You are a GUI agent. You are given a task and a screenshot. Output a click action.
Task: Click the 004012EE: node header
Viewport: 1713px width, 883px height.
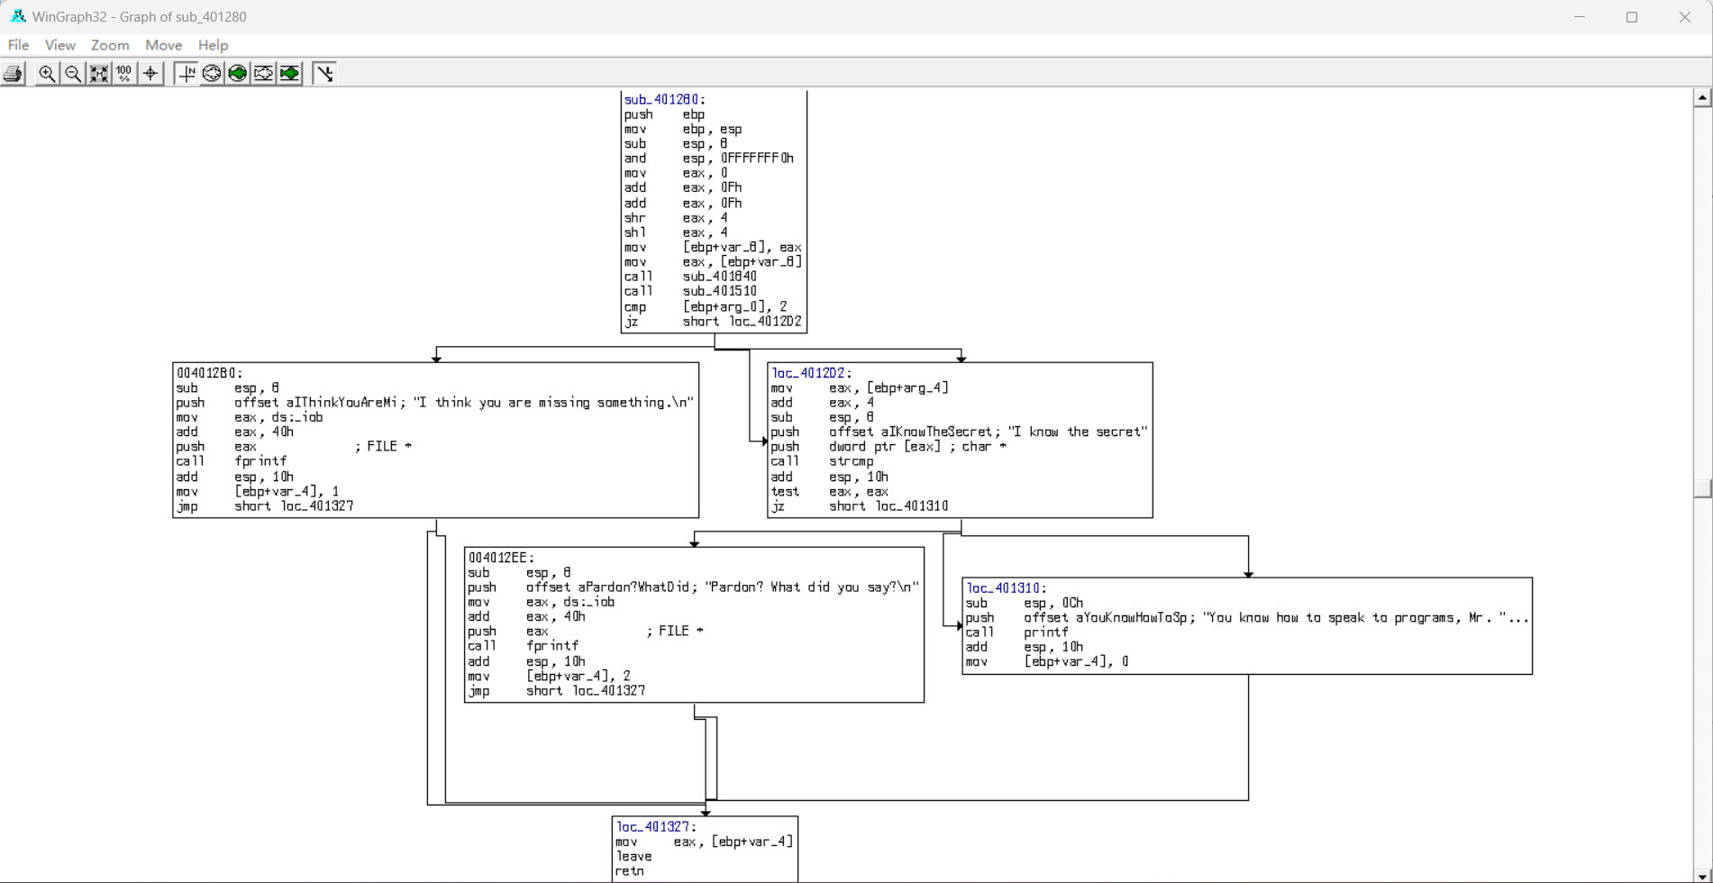click(501, 558)
